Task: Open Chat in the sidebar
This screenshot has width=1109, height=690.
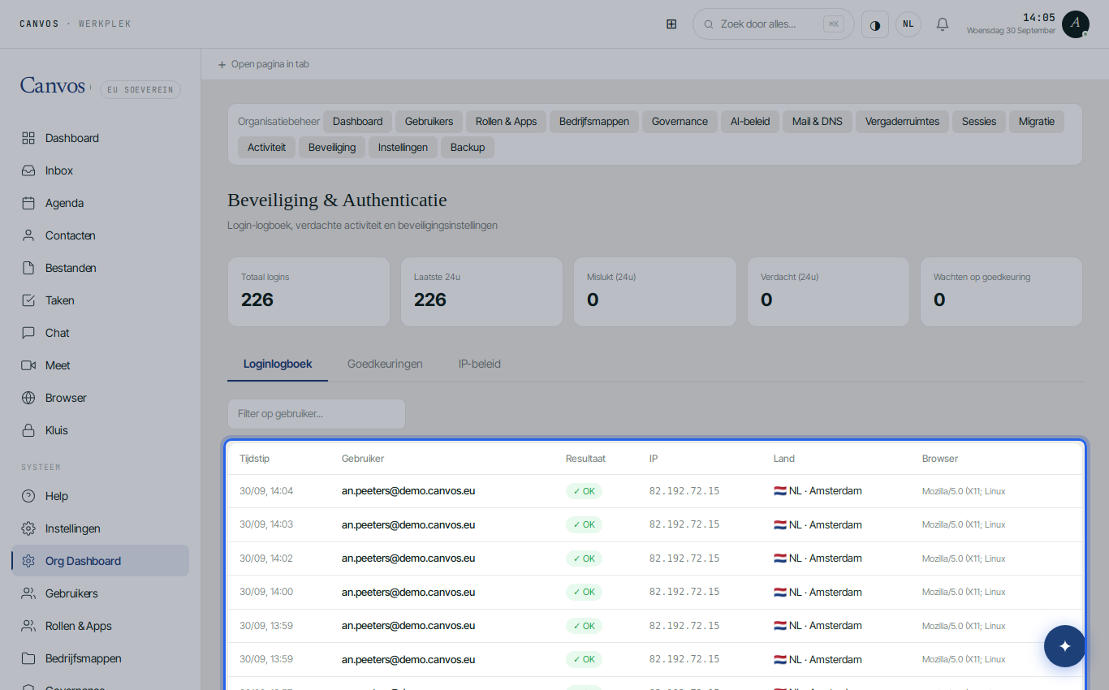Action: 101,333
